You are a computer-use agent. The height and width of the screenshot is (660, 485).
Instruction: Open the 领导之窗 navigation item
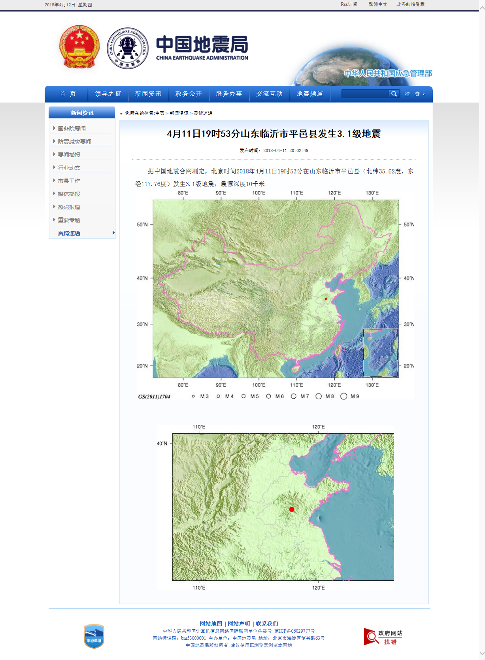(108, 94)
